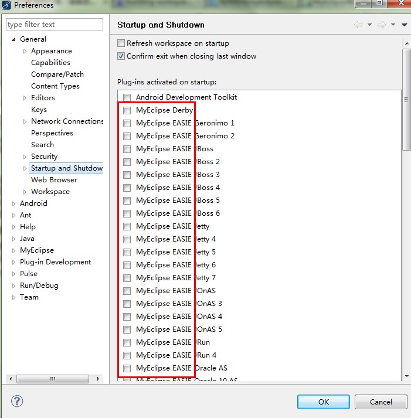Expand the Android preferences node

point(13,203)
